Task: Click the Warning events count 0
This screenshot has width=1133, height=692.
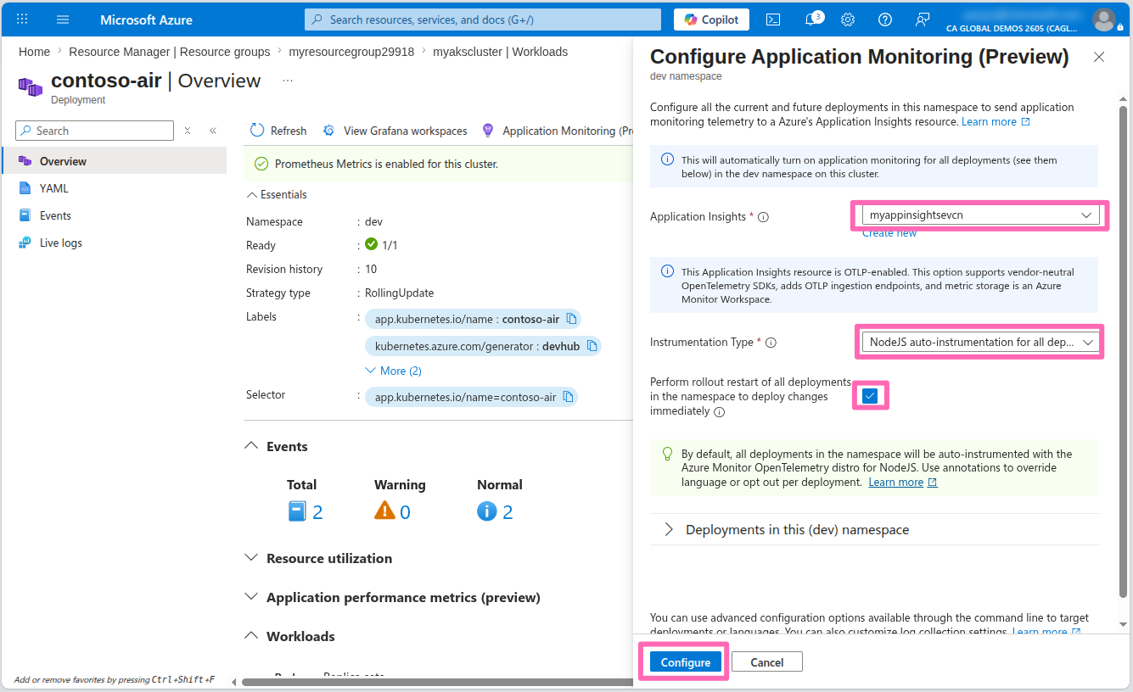Action: [x=405, y=511]
